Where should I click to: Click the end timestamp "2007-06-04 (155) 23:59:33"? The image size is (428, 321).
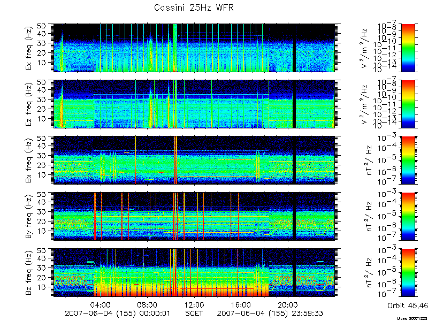pyautogui.click(x=270, y=314)
